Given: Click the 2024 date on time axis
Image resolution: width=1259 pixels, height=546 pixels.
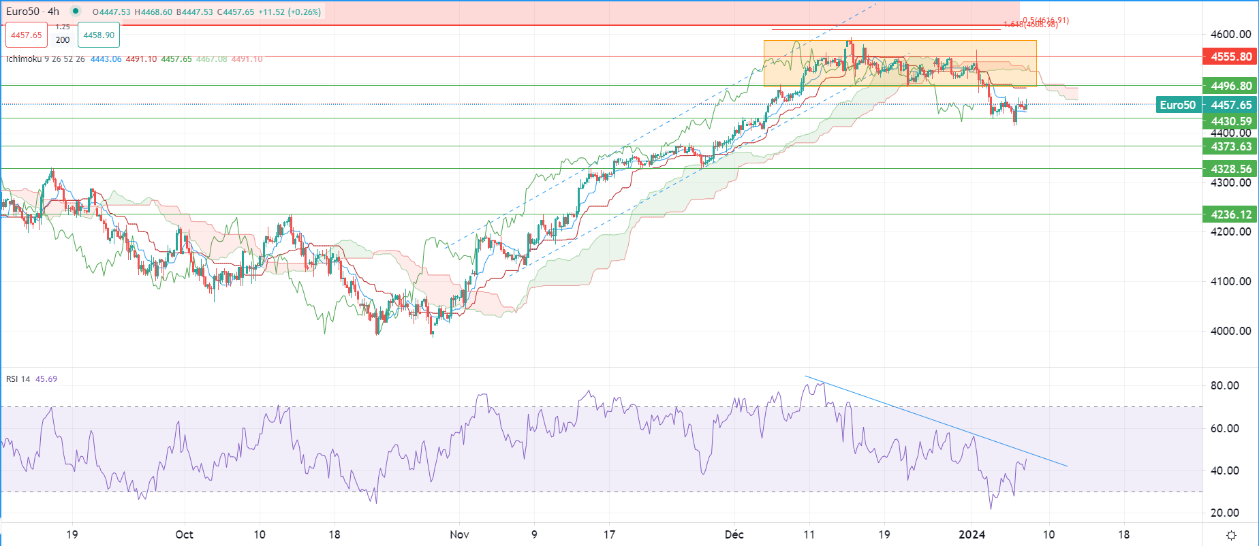Looking at the screenshot, I should (972, 534).
